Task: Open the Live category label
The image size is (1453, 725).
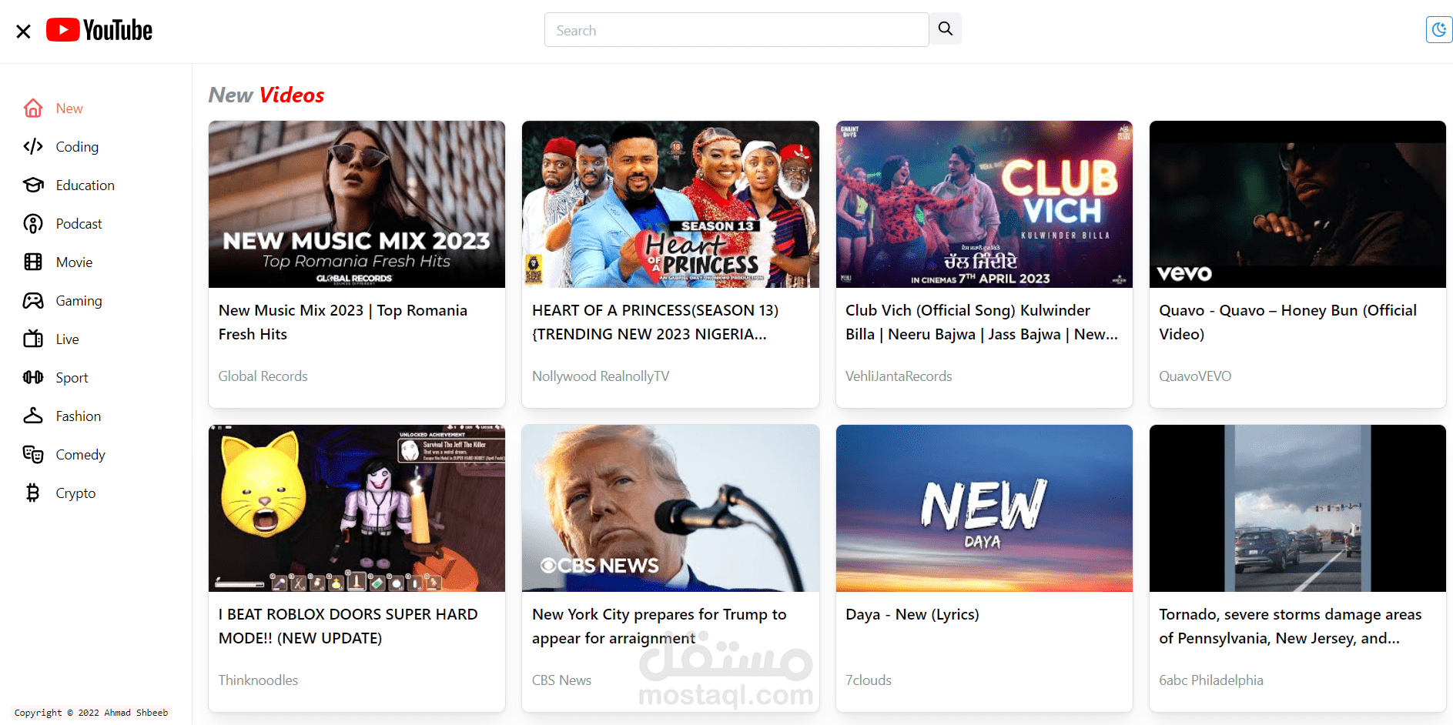Action: (67, 339)
